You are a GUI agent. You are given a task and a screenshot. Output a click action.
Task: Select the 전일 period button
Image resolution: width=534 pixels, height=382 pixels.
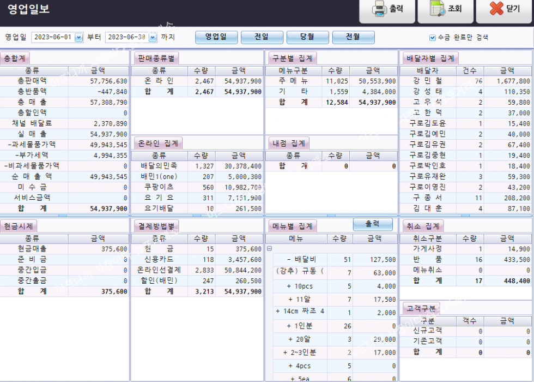click(262, 37)
